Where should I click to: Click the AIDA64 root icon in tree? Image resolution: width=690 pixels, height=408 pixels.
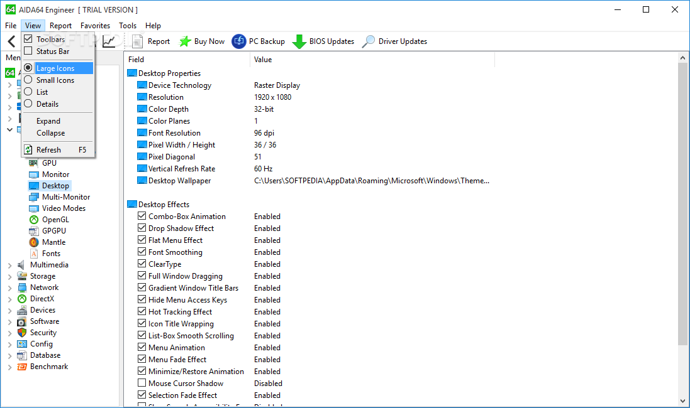(x=10, y=72)
